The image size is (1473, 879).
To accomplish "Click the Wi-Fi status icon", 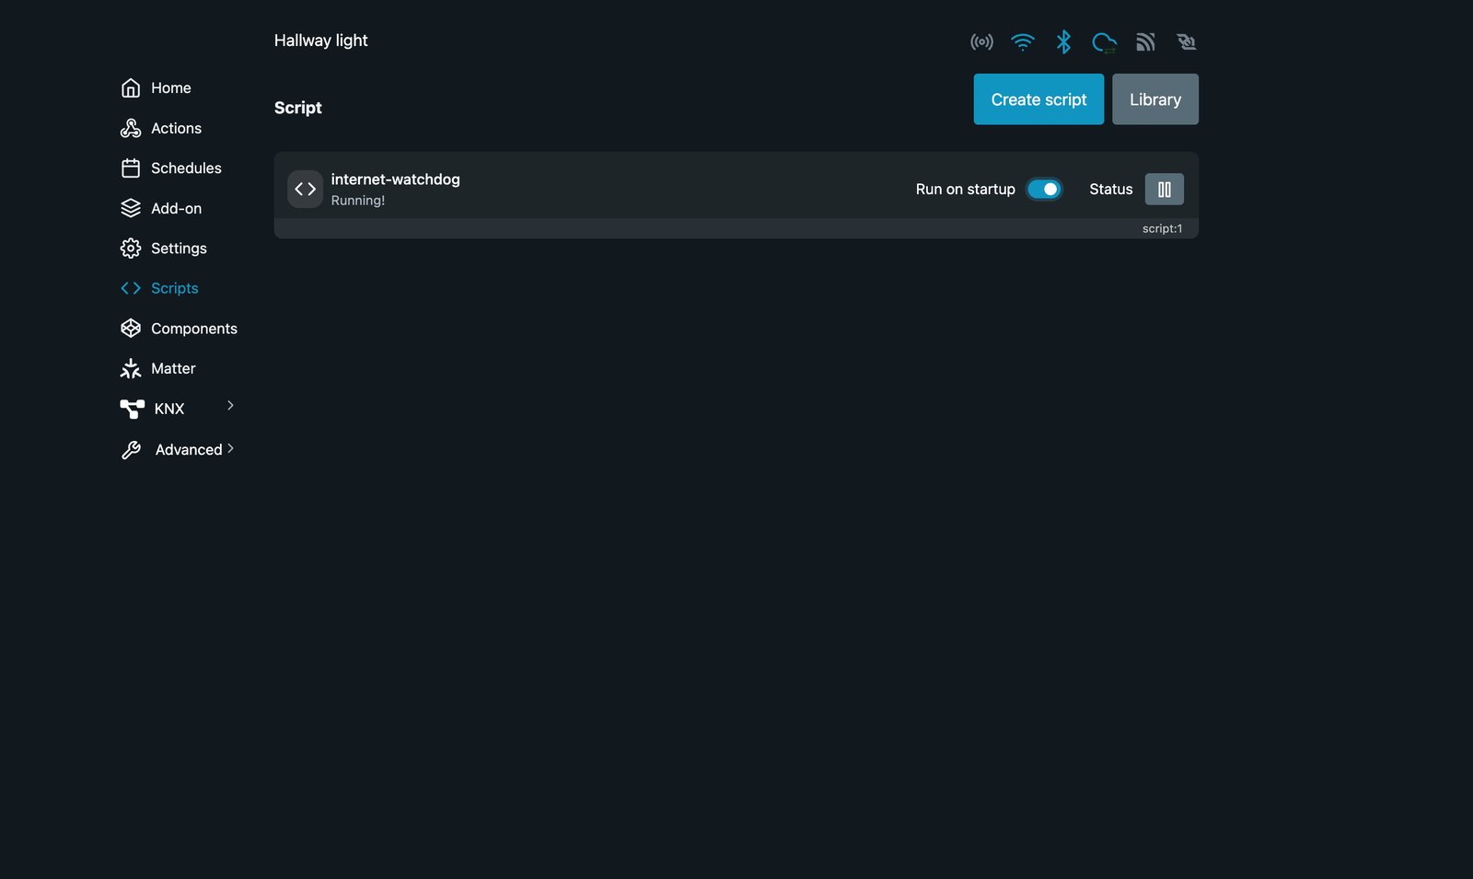I will [x=1023, y=41].
